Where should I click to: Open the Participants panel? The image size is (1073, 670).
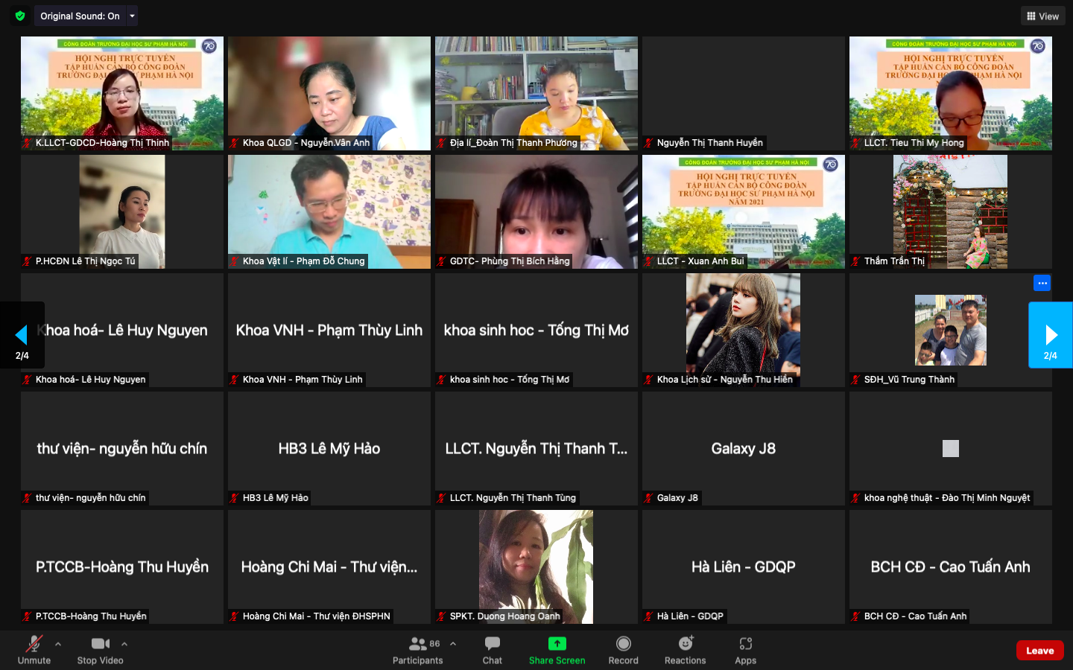click(418, 650)
